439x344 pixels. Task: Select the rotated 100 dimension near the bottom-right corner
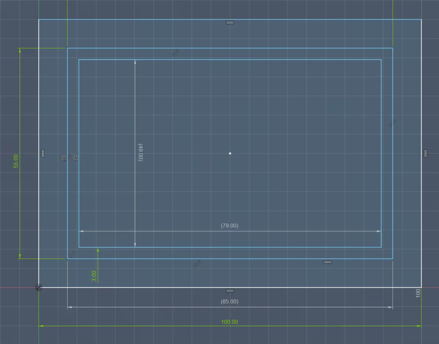pyautogui.click(x=418, y=293)
